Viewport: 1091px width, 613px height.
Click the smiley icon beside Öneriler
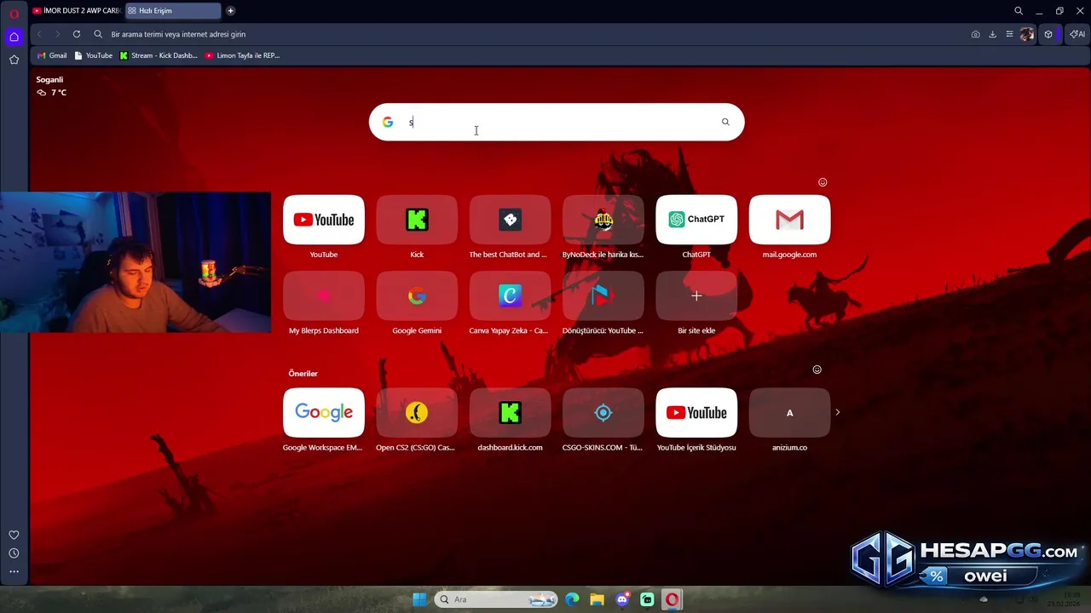click(x=817, y=370)
